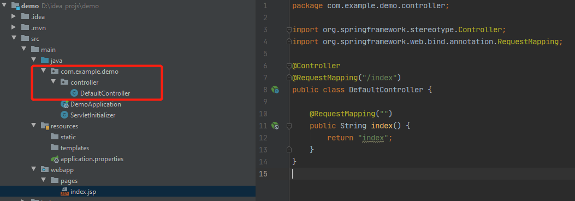Select DefaultController in project tree
The height and width of the screenshot is (201, 575).
[x=105, y=93]
